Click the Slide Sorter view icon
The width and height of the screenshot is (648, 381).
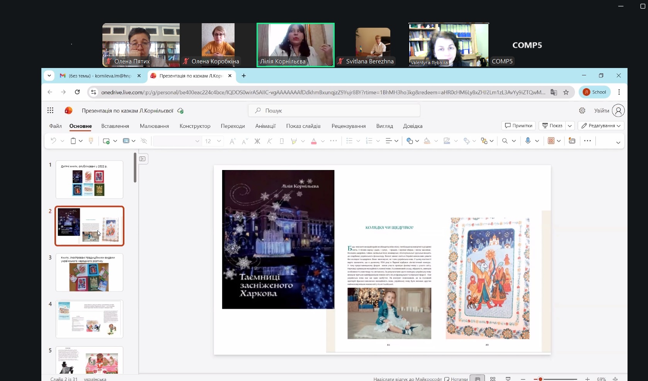(x=493, y=379)
